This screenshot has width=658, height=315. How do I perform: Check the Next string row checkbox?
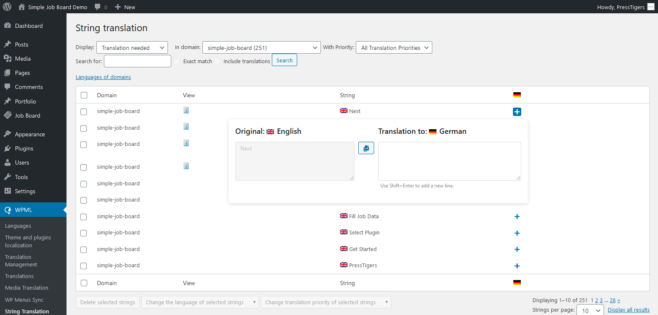tap(84, 112)
